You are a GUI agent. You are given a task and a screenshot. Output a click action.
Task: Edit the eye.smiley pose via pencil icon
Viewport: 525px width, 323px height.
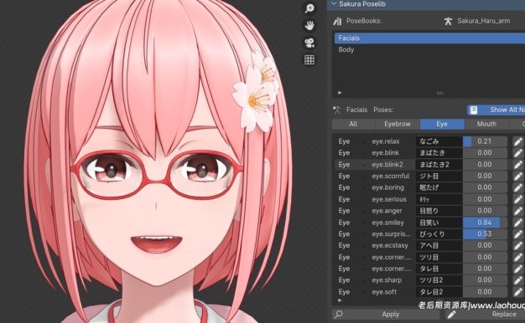pyautogui.click(x=518, y=223)
